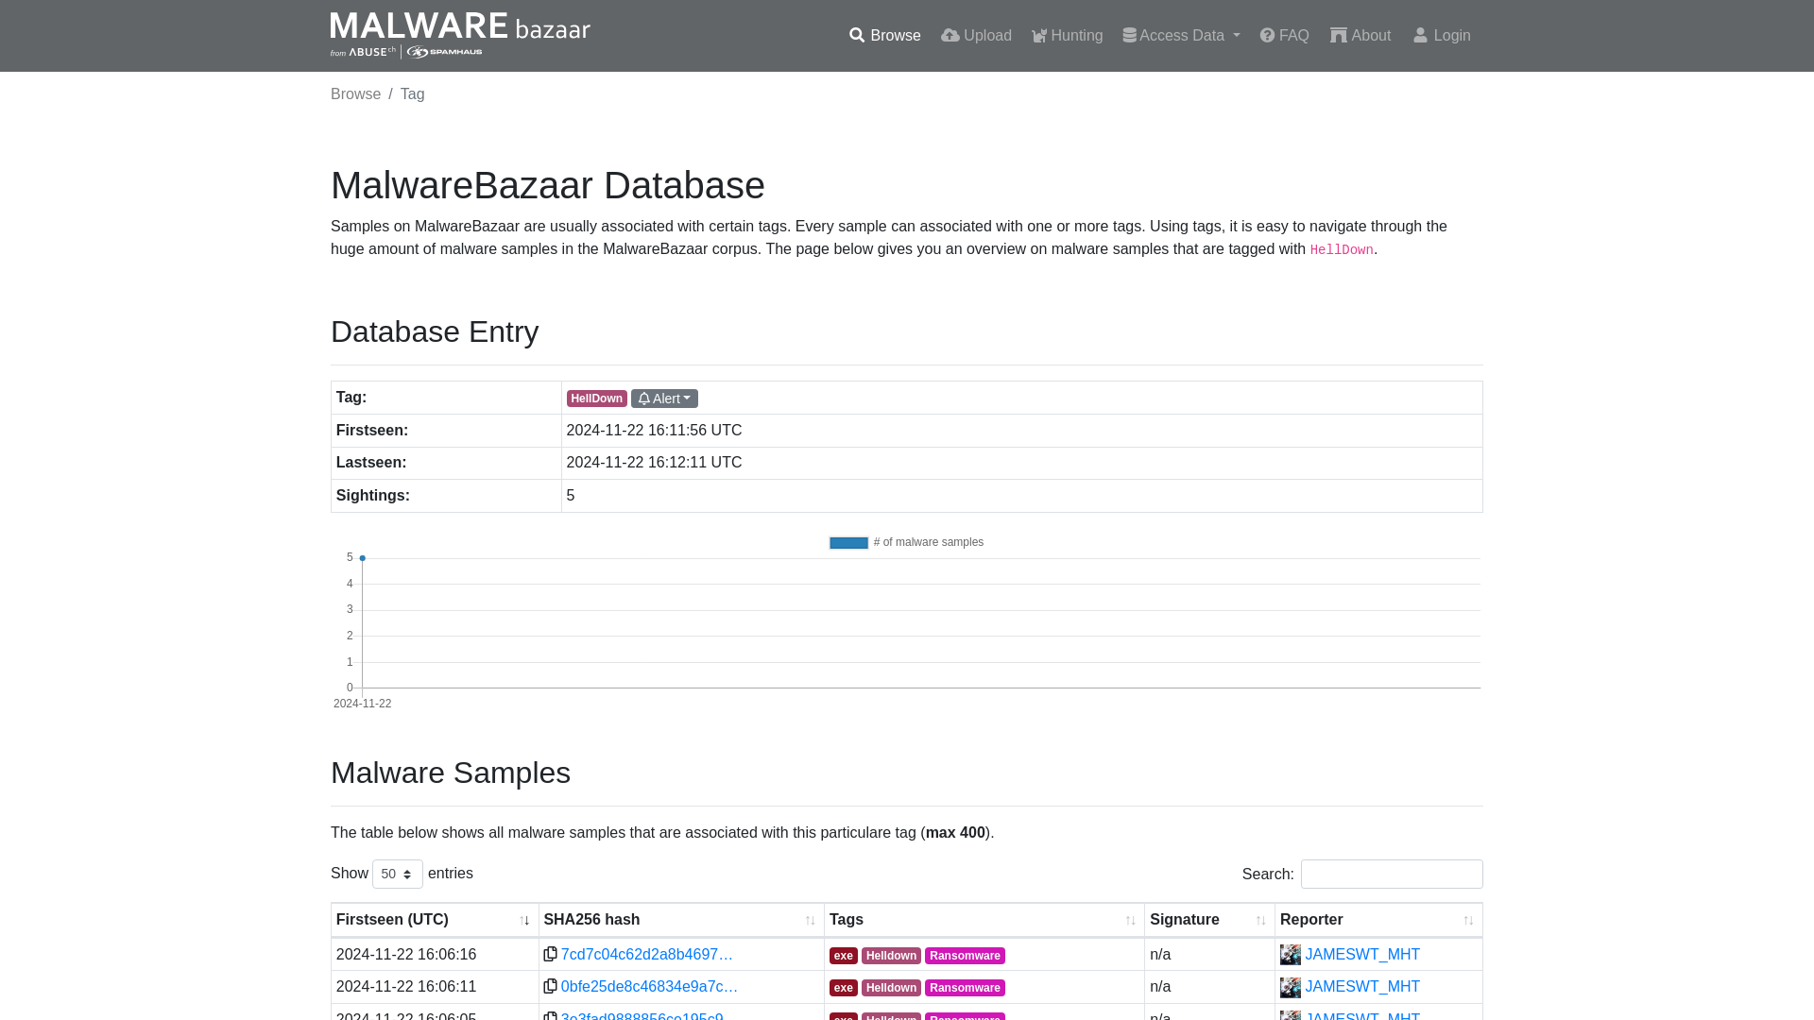The width and height of the screenshot is (1814, 1020).
Task: Go to the Hunting page
Action: pyautogui.click(x=1067, y=36)
